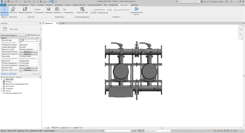Click the План этажа type thumbnail icon
Viewport: 245px width, 133px height.
coord(5,29)
